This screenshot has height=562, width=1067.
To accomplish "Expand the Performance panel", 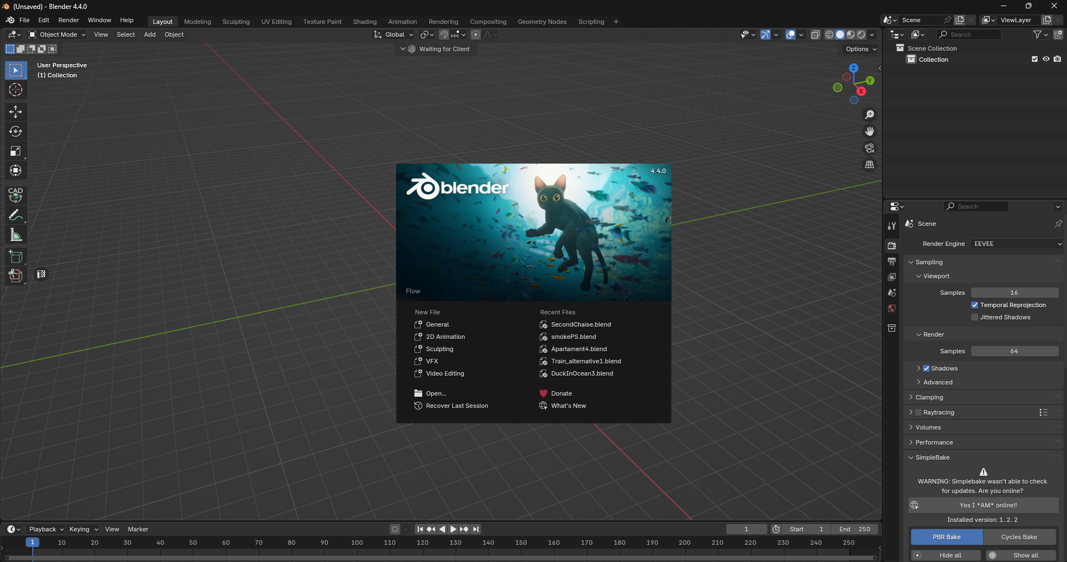I will point(933,442).
